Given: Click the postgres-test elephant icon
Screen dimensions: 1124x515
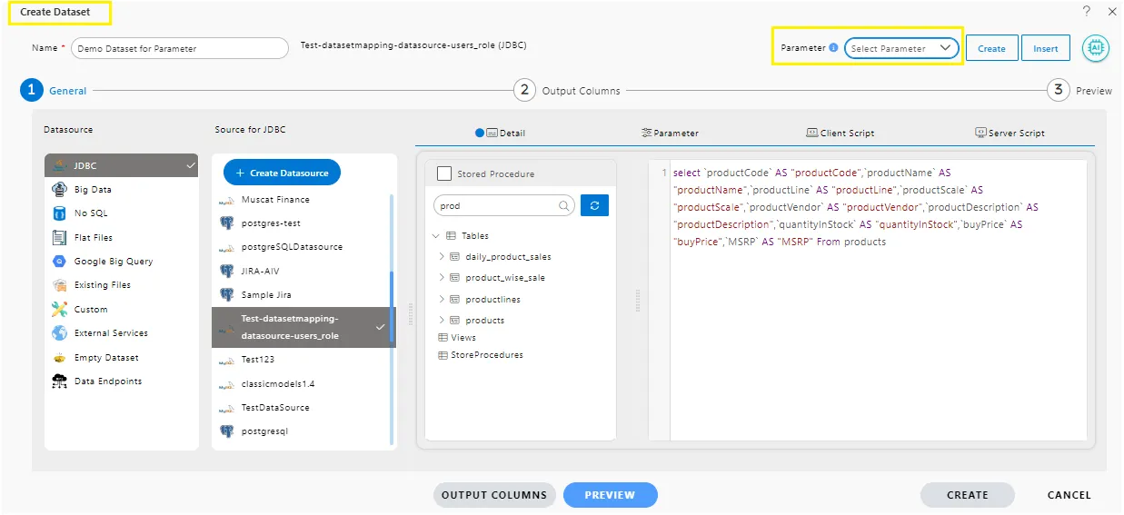Looking at the screenshot, I should tap(226, 223).
